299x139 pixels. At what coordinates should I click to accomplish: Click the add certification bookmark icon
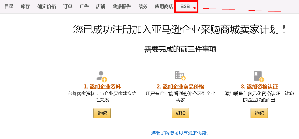point(259,76)
